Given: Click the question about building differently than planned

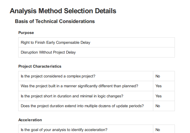Looking at the screenshot, I should click(79, 86).
